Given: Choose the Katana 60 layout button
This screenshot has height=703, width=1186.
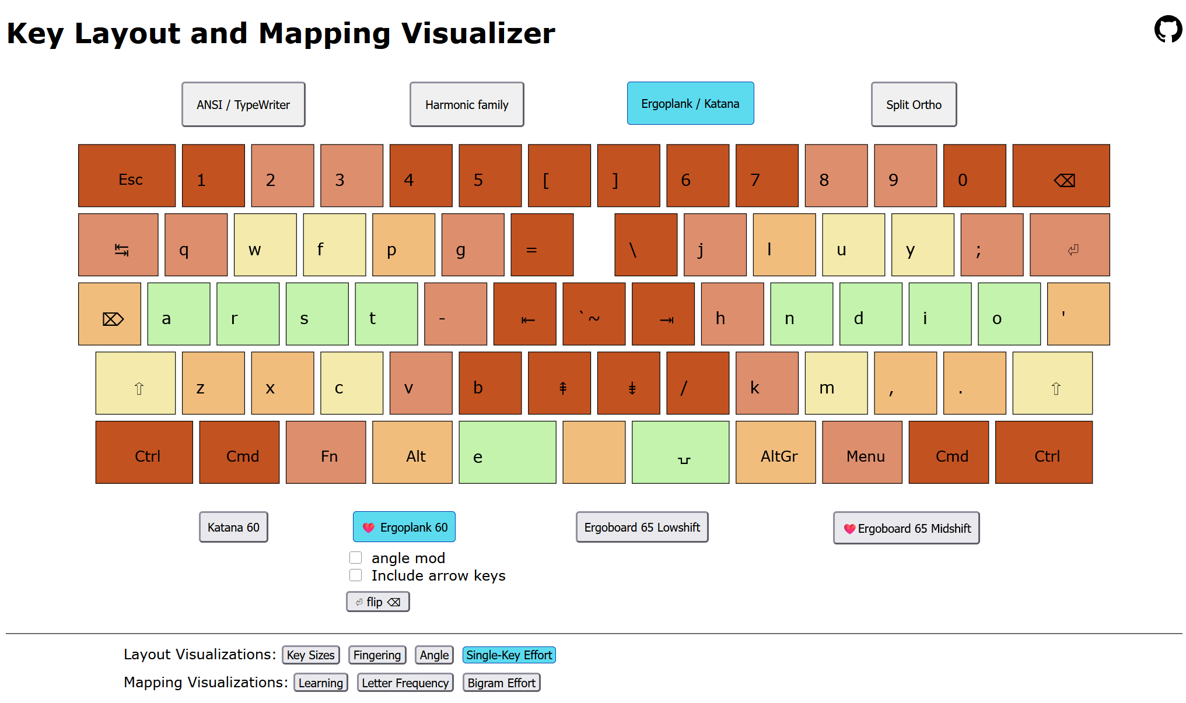Looking at the screenshot, I should 233,527.
